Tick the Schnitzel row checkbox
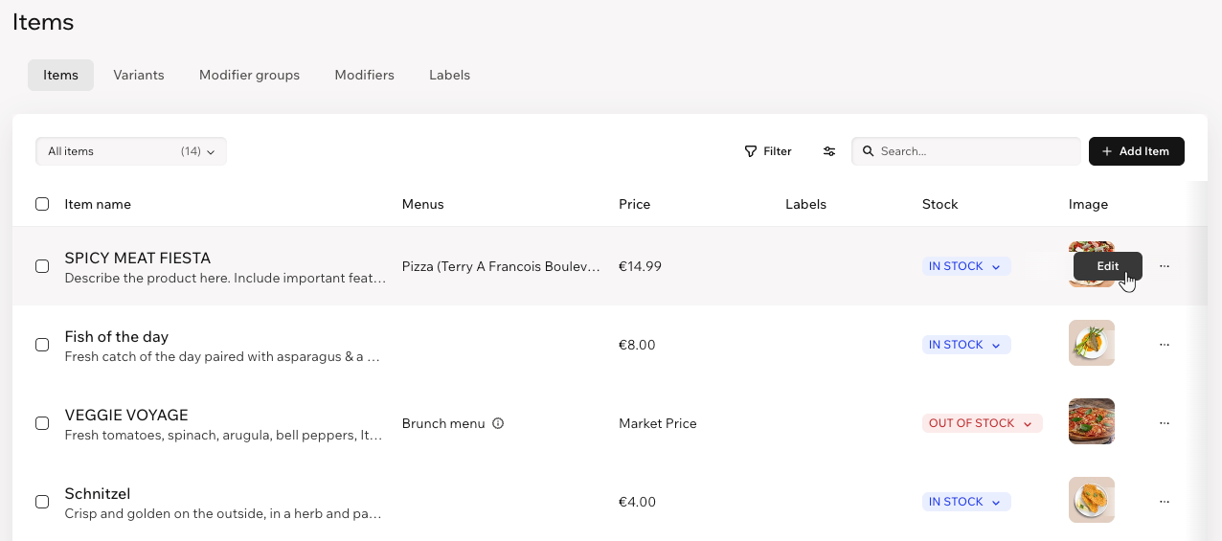Screen dimensions: 1222x541 tap(42, 502)
